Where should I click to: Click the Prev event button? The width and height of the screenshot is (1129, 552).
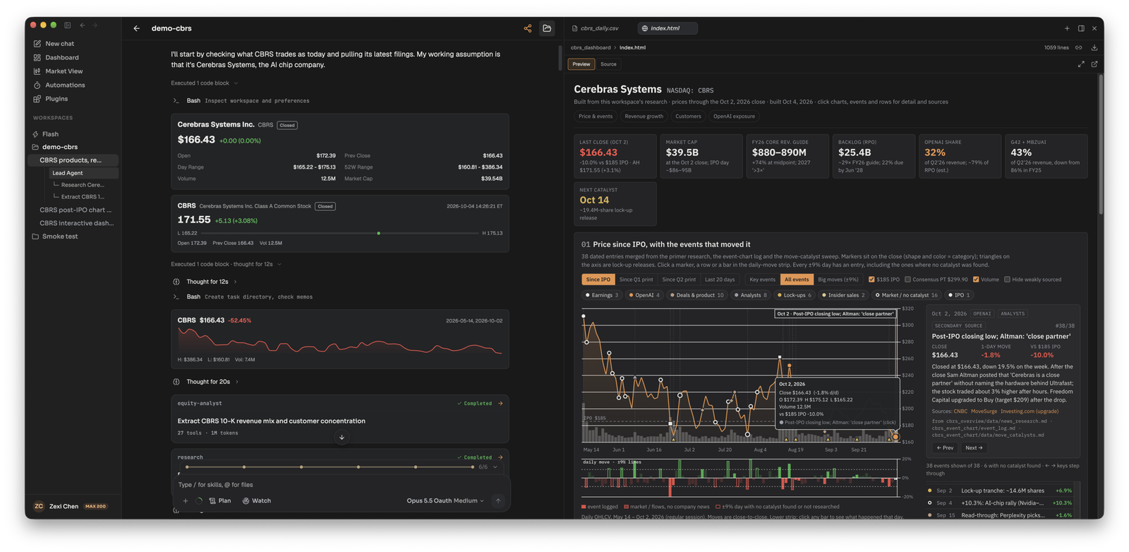[x=945, y=448]
